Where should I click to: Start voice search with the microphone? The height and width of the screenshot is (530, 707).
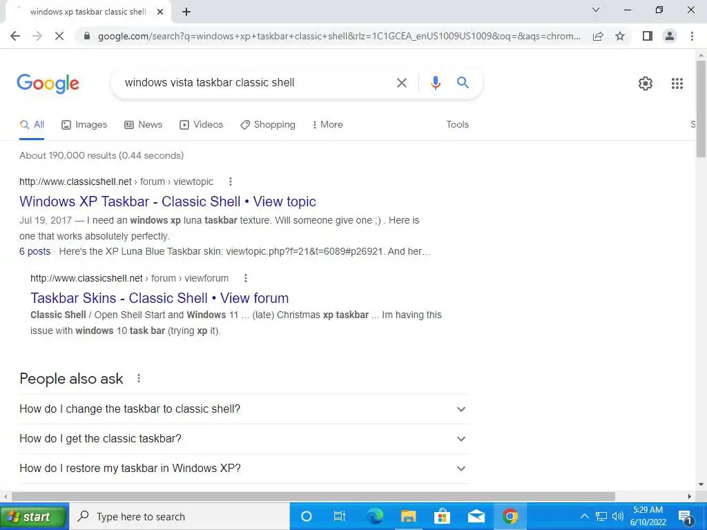click(435, 83)
